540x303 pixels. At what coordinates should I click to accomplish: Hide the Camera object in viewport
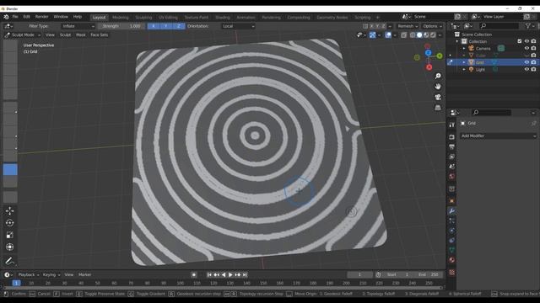(526, 49)
